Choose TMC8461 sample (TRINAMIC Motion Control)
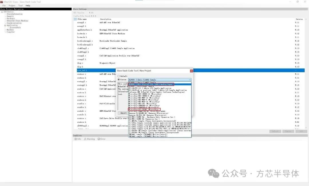This screenshot has width=309, height=186. tap(160, 134)
